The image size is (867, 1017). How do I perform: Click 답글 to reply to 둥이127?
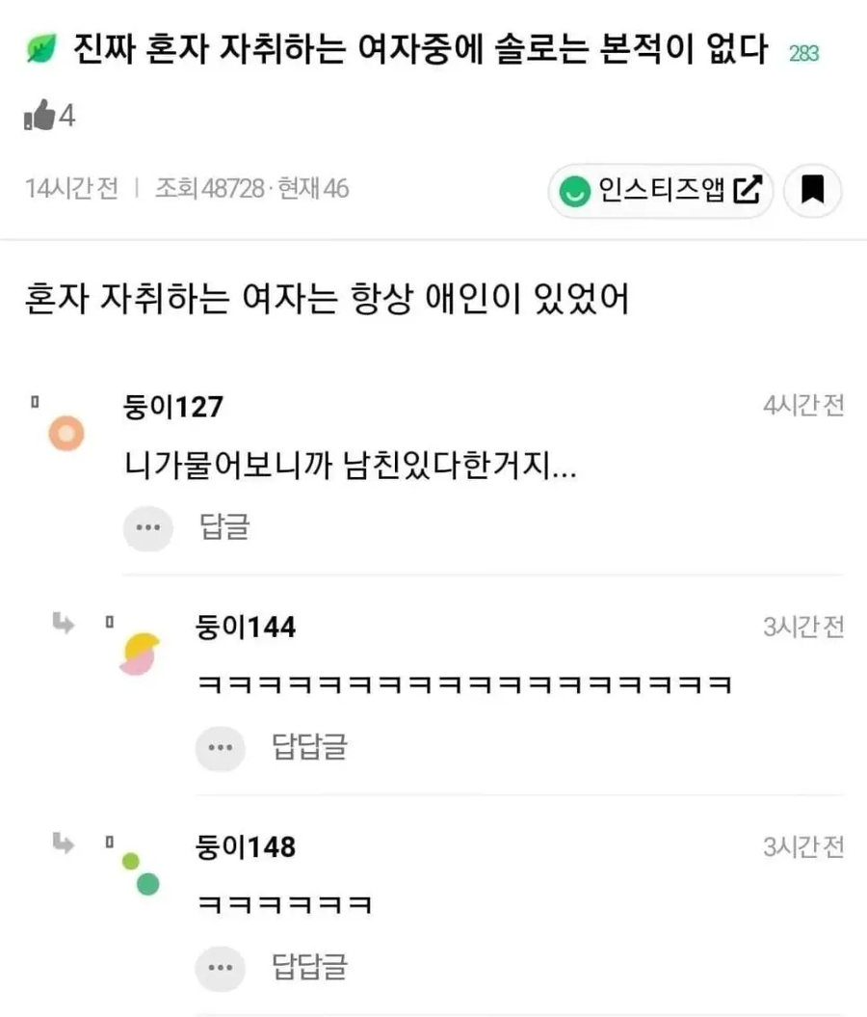pos(224,527)
